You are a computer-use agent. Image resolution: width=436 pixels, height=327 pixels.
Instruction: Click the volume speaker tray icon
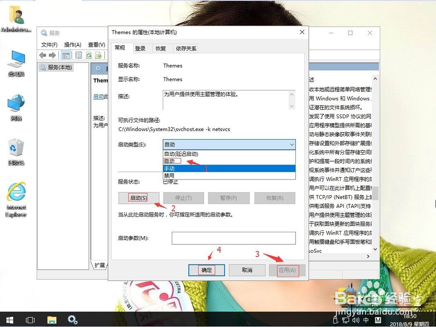tap(356, 320)
